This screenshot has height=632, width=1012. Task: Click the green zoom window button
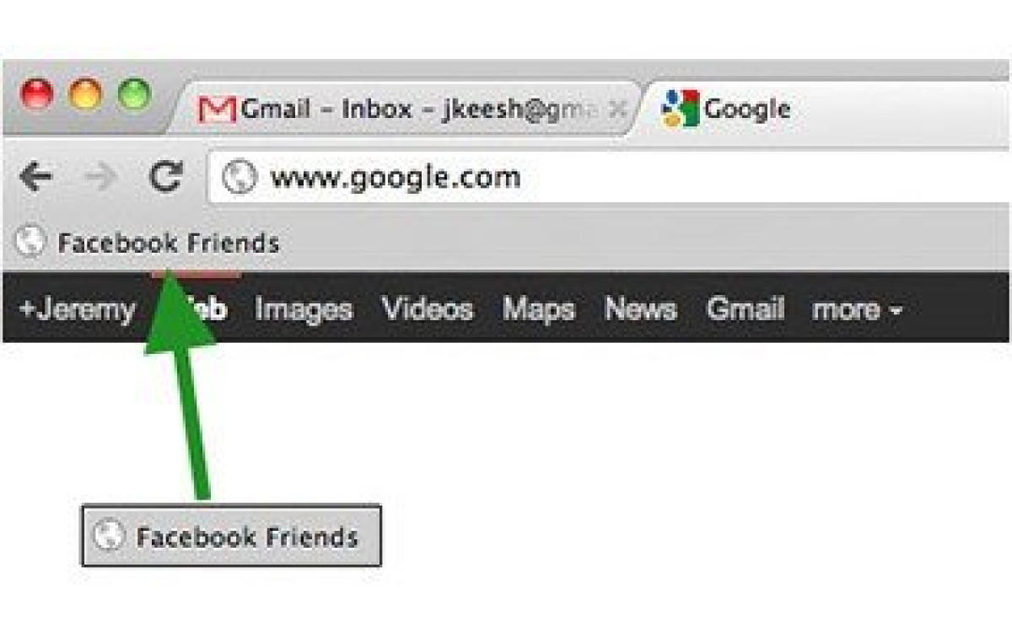point(134,94)
